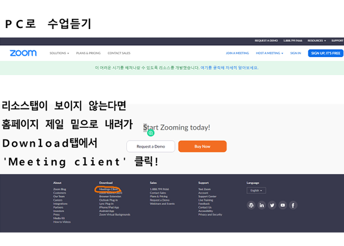Click the SIGN UP, IT'S FREE button
The width and height of the screenshot is (344, 246).
tap(325, 53)
